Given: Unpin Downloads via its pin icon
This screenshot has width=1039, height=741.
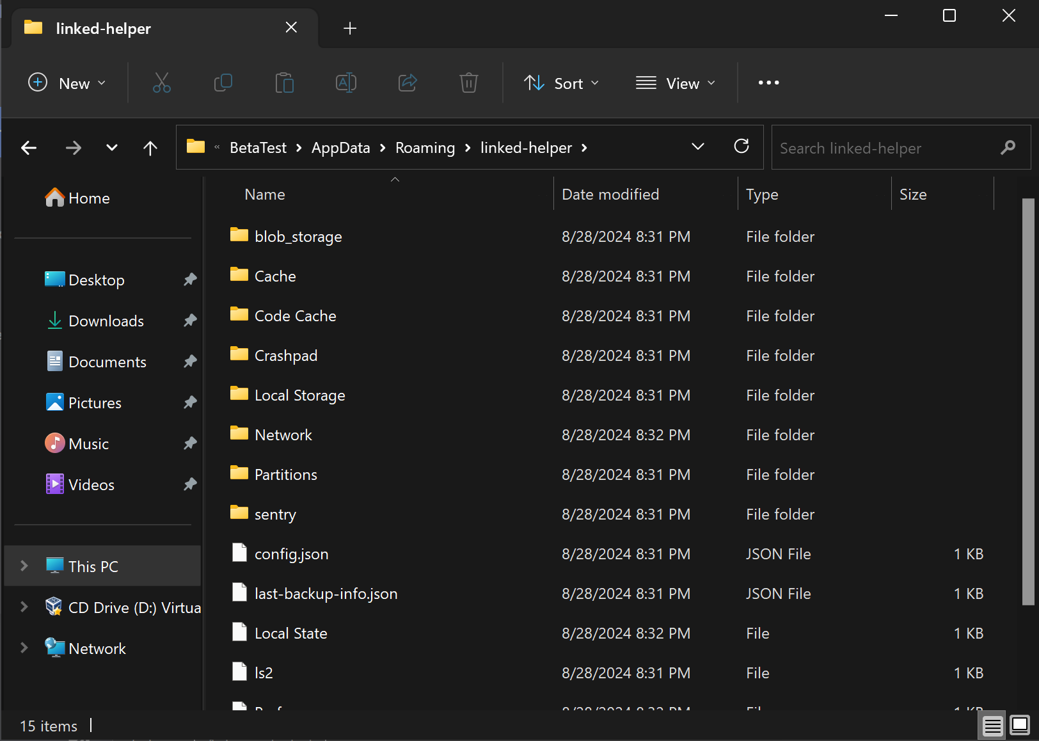Looking at the screenshot, I should (x=190, y=321).
